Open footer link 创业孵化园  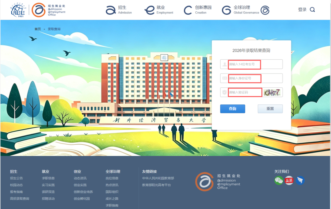[82, 199]
